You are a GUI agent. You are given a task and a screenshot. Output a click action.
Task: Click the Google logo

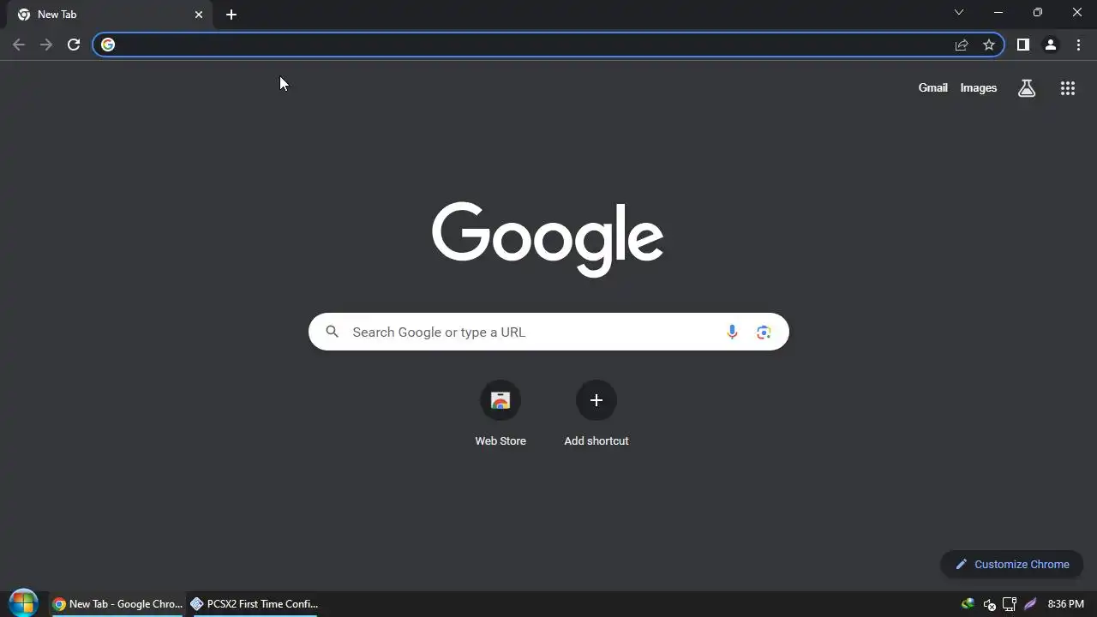(548, 239)
